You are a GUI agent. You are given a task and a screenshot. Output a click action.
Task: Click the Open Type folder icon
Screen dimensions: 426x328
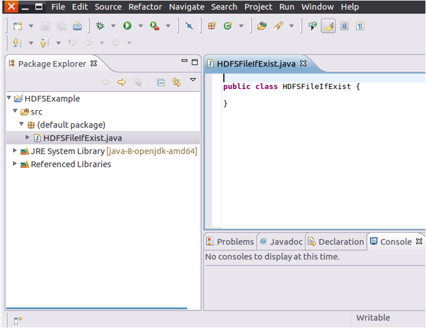[262, 26]
